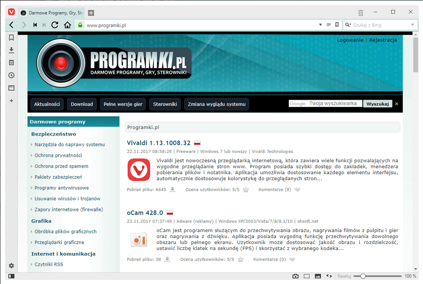Open the Downloads side panel
The height and width of the screenshot is (284, 423).
[11, 50]
